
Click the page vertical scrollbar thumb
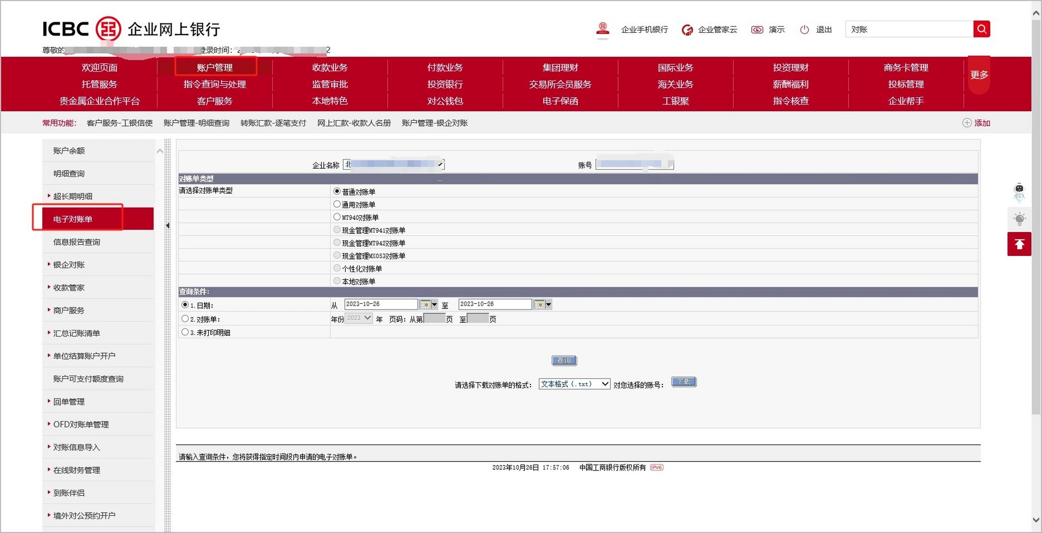[1036, 217]
